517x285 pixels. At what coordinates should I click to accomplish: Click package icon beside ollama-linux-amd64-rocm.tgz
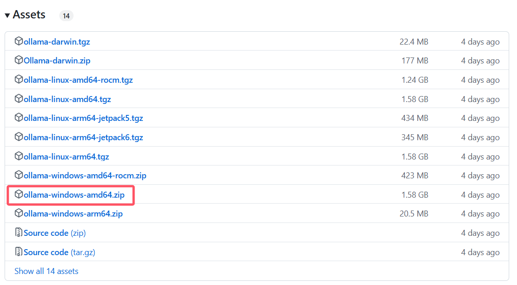tap(19, 80)
